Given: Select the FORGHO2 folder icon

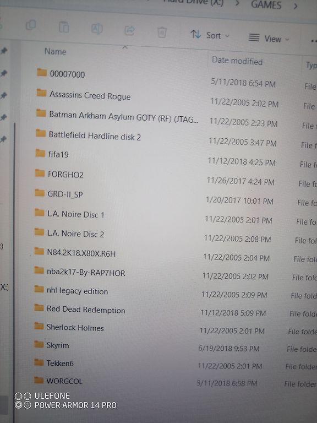Looking at the screenshot, I should click(x=40, y=173).
